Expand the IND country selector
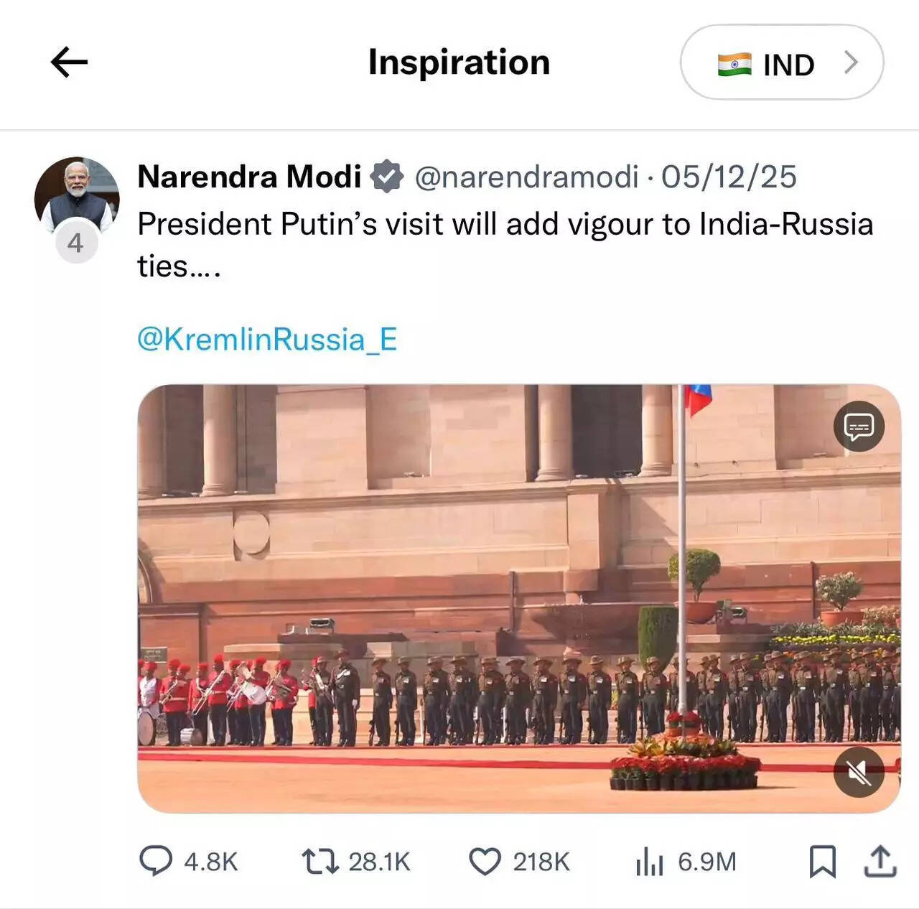919x909 pixels. coord(782,62)
